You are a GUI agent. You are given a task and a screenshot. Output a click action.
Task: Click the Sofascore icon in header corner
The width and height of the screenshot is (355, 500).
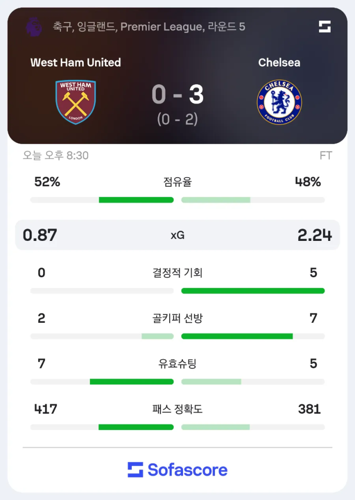point(325,26)
